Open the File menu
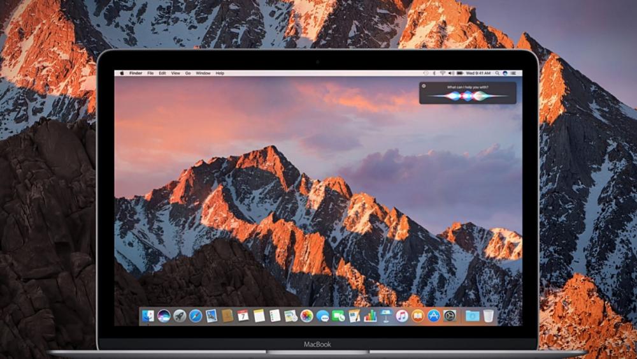 tap(150, 73)
